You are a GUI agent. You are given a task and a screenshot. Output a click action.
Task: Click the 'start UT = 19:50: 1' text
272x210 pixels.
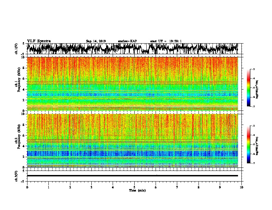[166, 41]
